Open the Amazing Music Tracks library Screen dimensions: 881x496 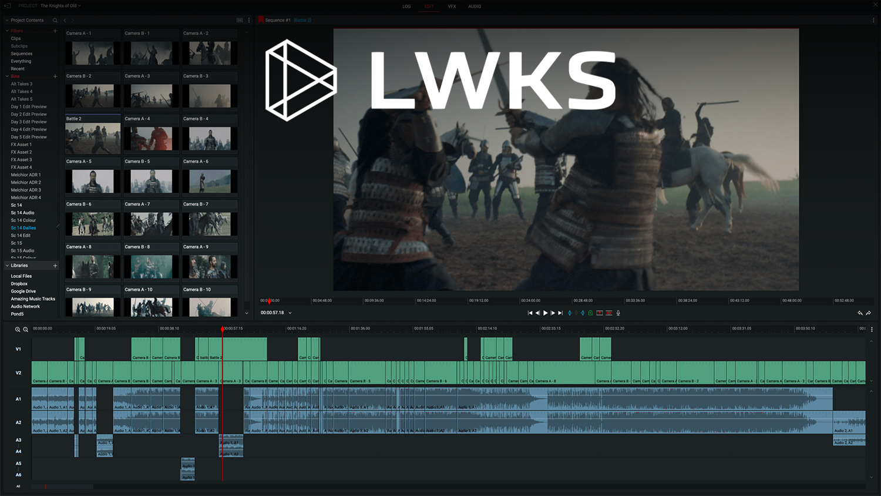click(x=33, y=299)
